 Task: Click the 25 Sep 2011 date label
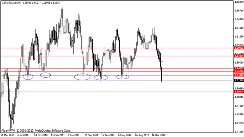coord(91,135)
